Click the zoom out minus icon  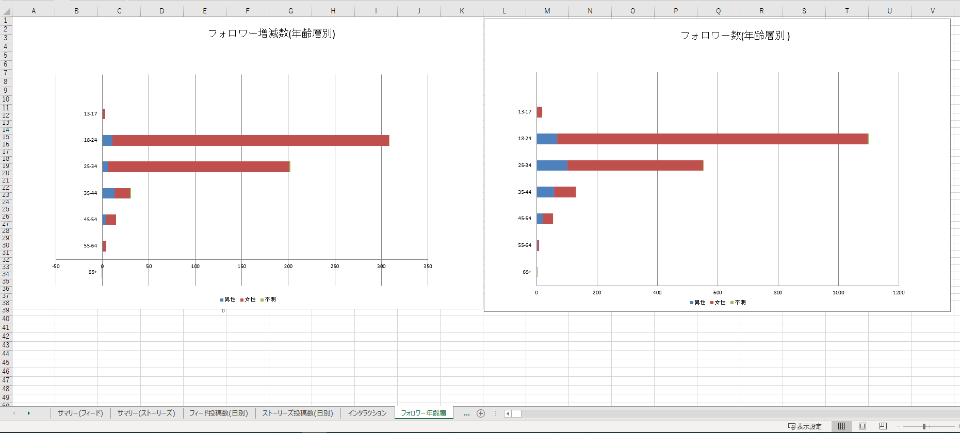tap(898, 426)
